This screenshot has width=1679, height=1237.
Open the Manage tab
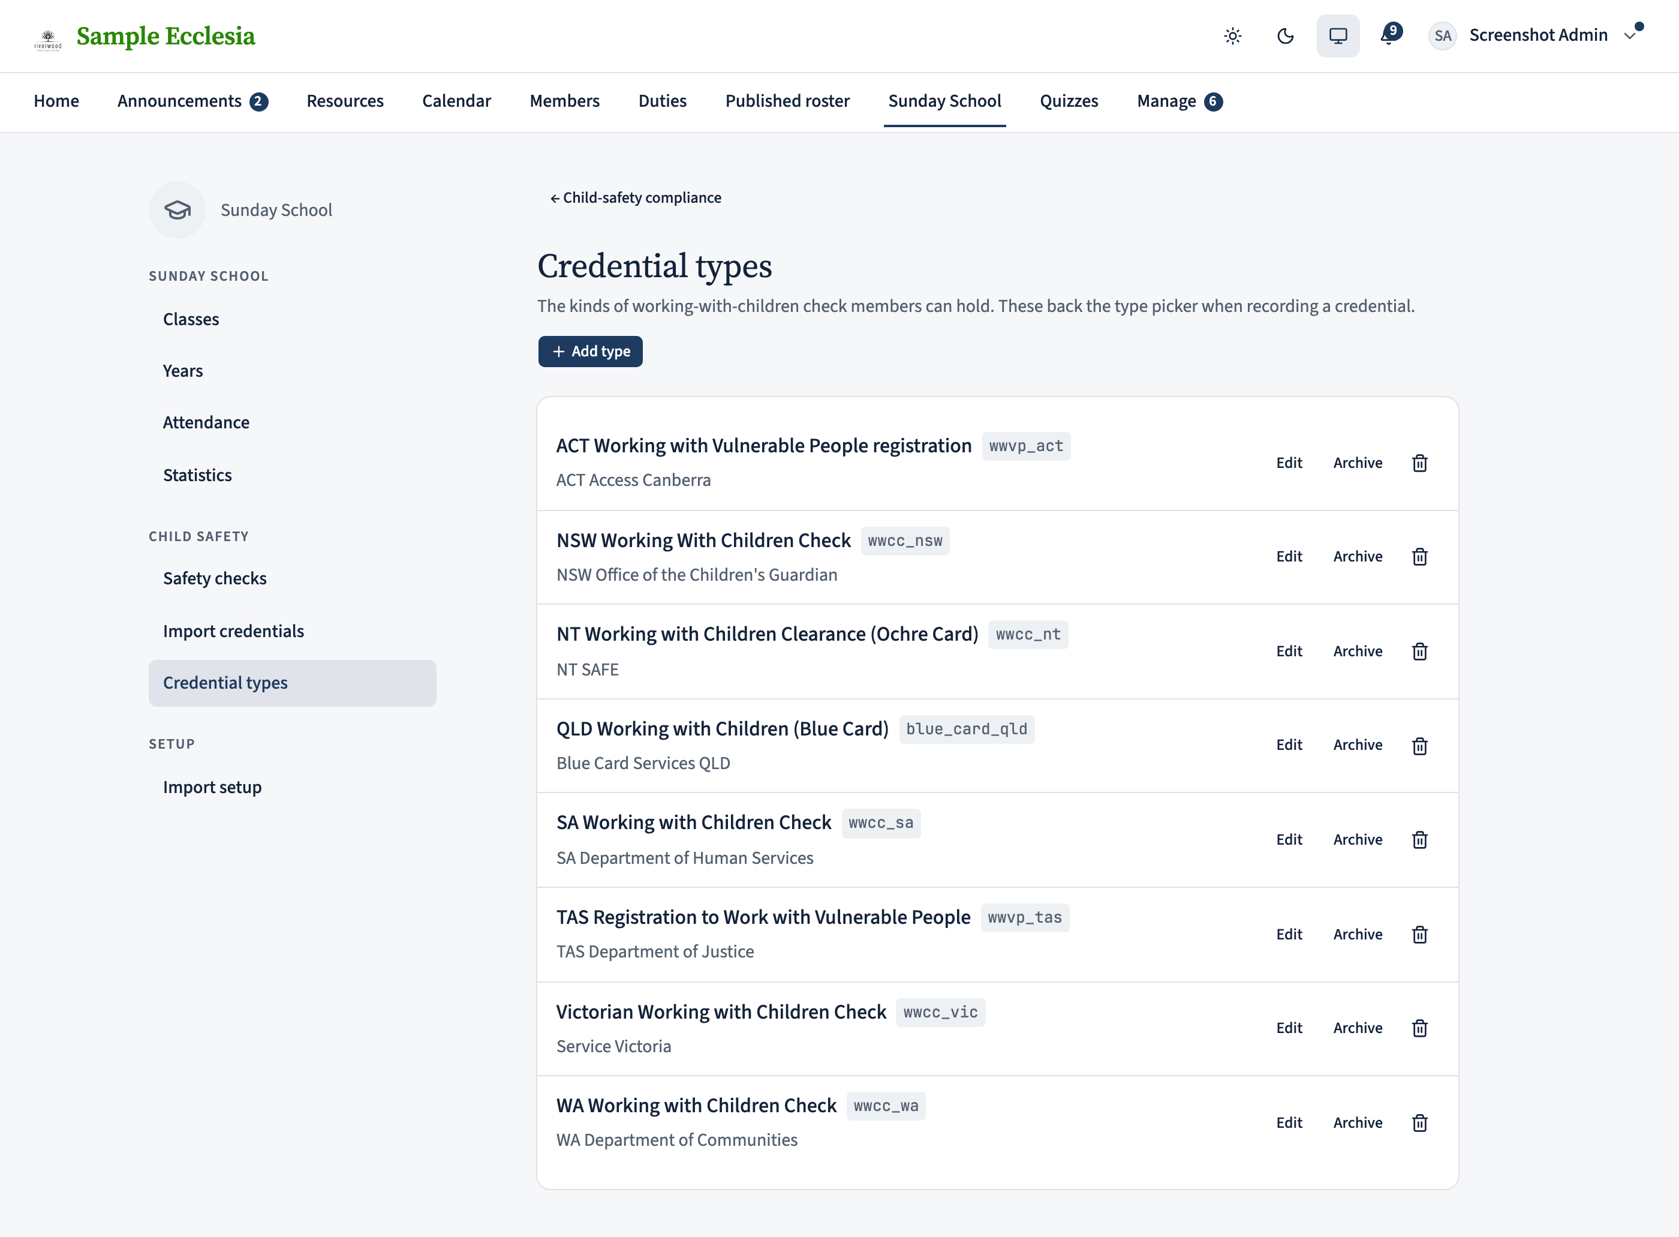coord(1179,101)
